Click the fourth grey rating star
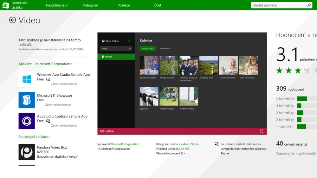The image size is (317, 178). click(x=307, y=71)
